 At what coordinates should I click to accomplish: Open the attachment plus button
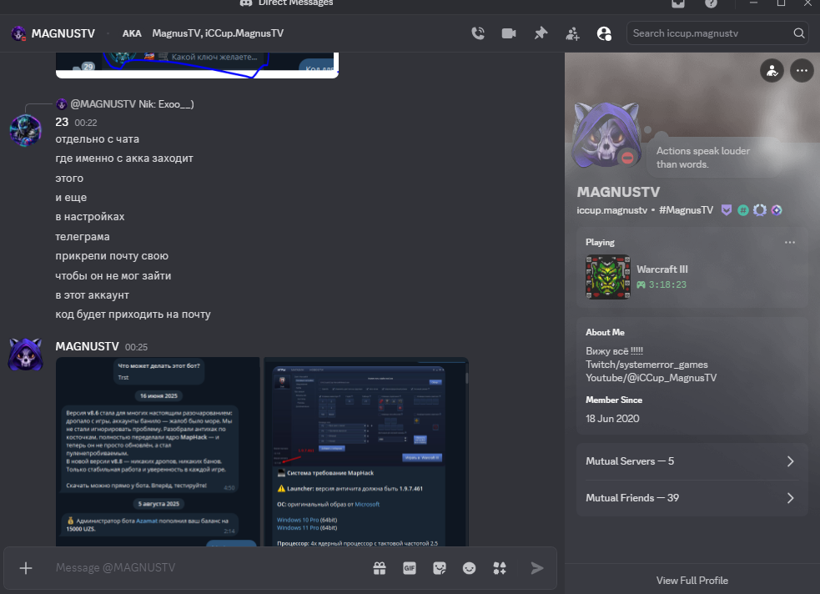point(26,568)
